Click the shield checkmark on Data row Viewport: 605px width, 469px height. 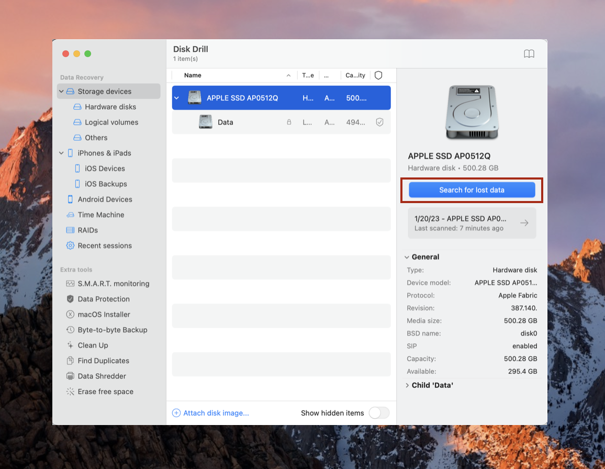coord(379,122)
